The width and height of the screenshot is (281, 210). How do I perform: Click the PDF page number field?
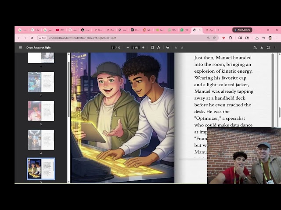tap(113, 48)
